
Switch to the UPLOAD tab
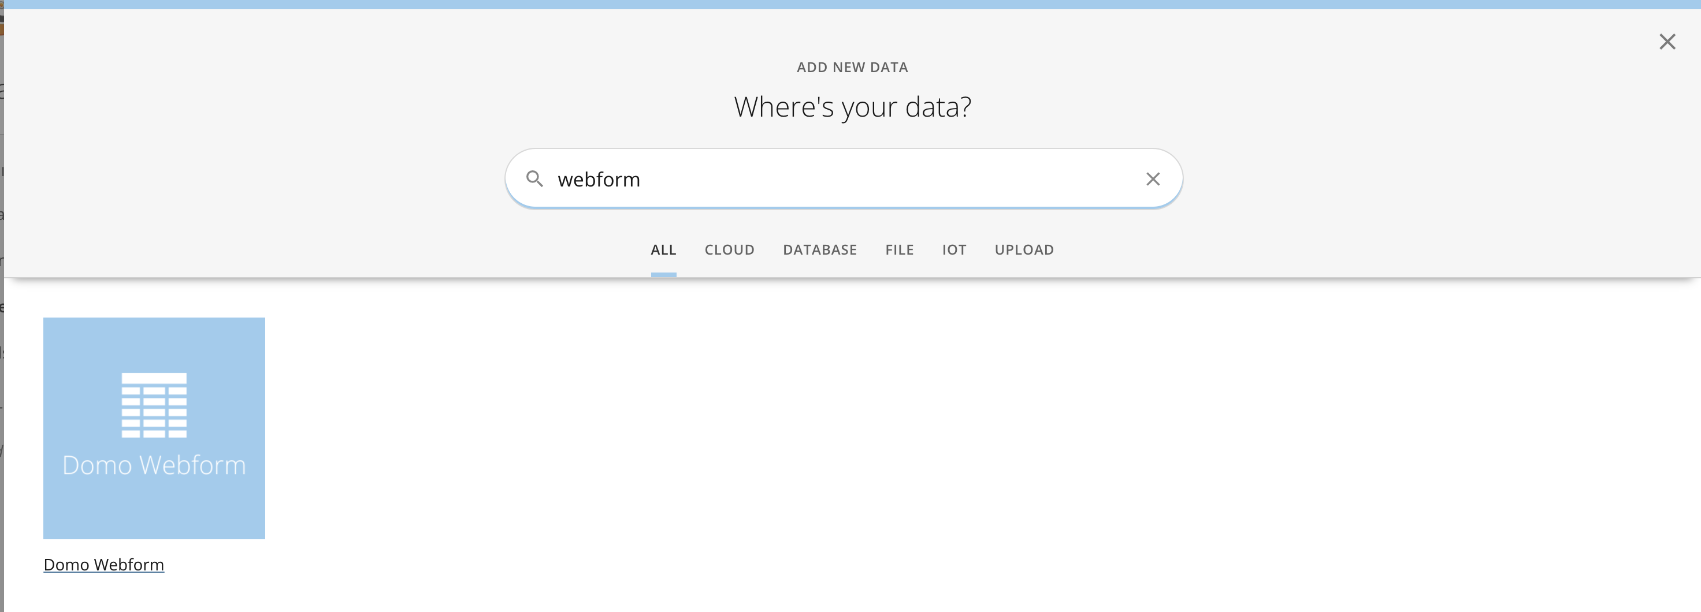(1024, 250)
